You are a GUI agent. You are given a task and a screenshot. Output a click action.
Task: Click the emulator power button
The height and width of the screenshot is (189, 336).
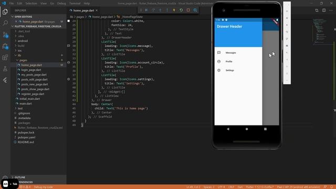[287, 11]
